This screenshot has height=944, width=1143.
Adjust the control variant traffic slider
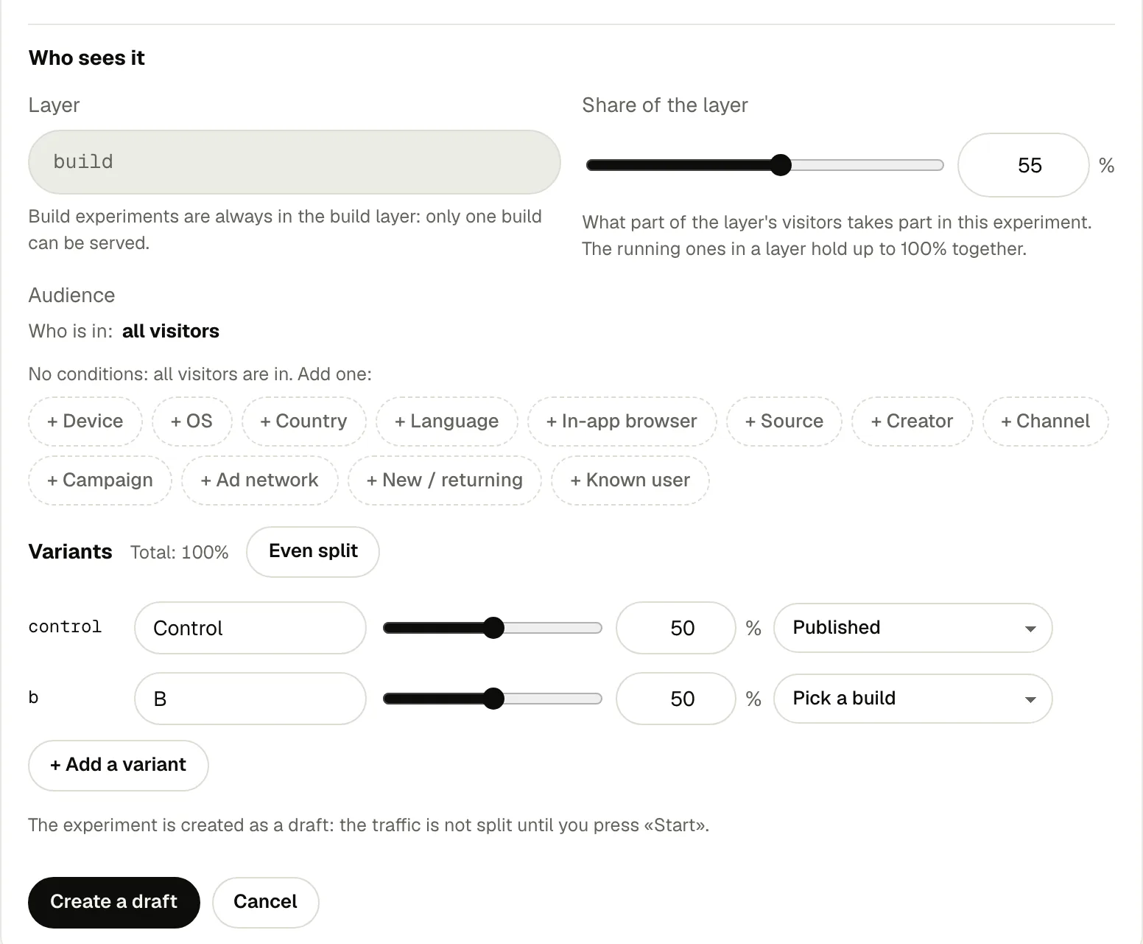[493, 628]
